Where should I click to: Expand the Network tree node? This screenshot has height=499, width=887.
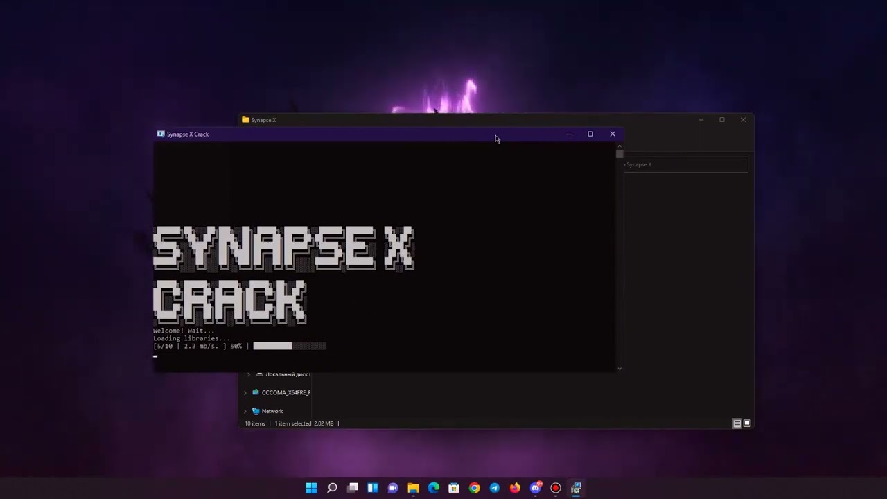(x=245, y=411)
